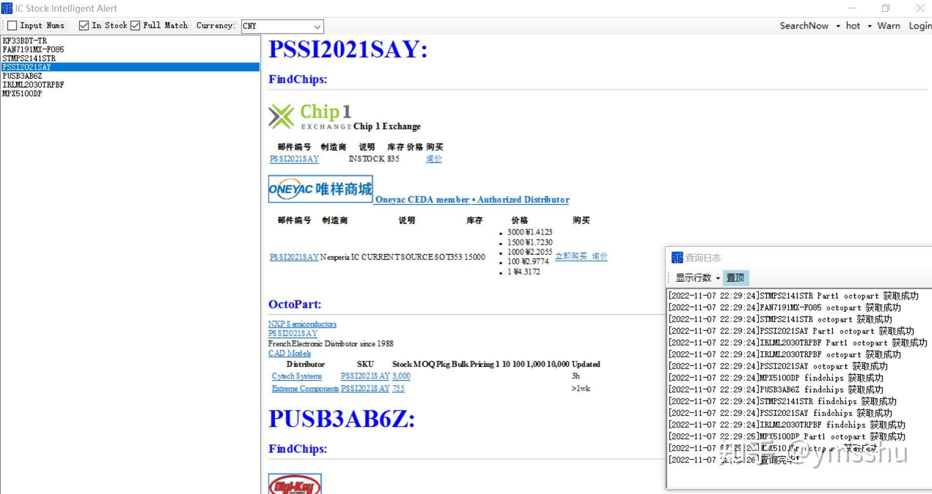Click the Warn toolbar item
The width and height of the screenshot is (932, 494).
(888, 25)
